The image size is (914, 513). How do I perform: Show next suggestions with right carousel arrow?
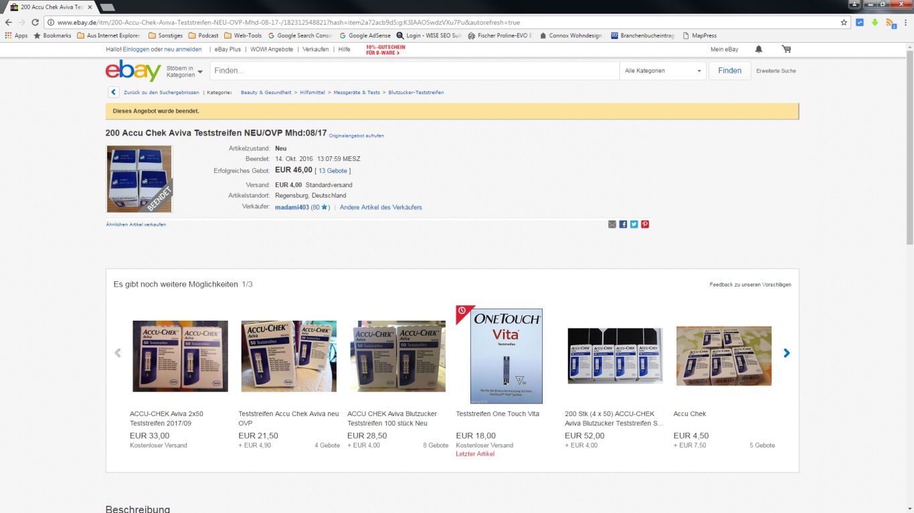787,353
